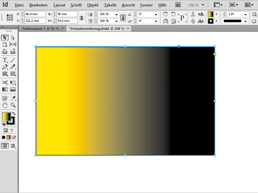Select the Type tool

pyautogui.click(x=5, y=60)
